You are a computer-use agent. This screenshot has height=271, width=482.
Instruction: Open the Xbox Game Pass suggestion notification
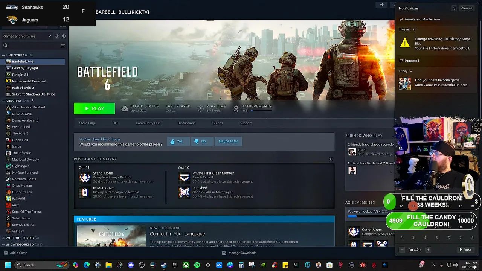(437, 83)
